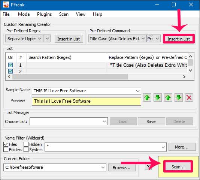Image resolution: width=200 pixels, height=180 pixels.
Task: Enable the Folders checkbox
Action: pyautogui.click(x=6, y=150)
